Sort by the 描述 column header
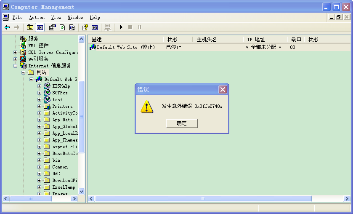Image resolution: width=353 pixels, height=214 pixels. pos(125,40)
